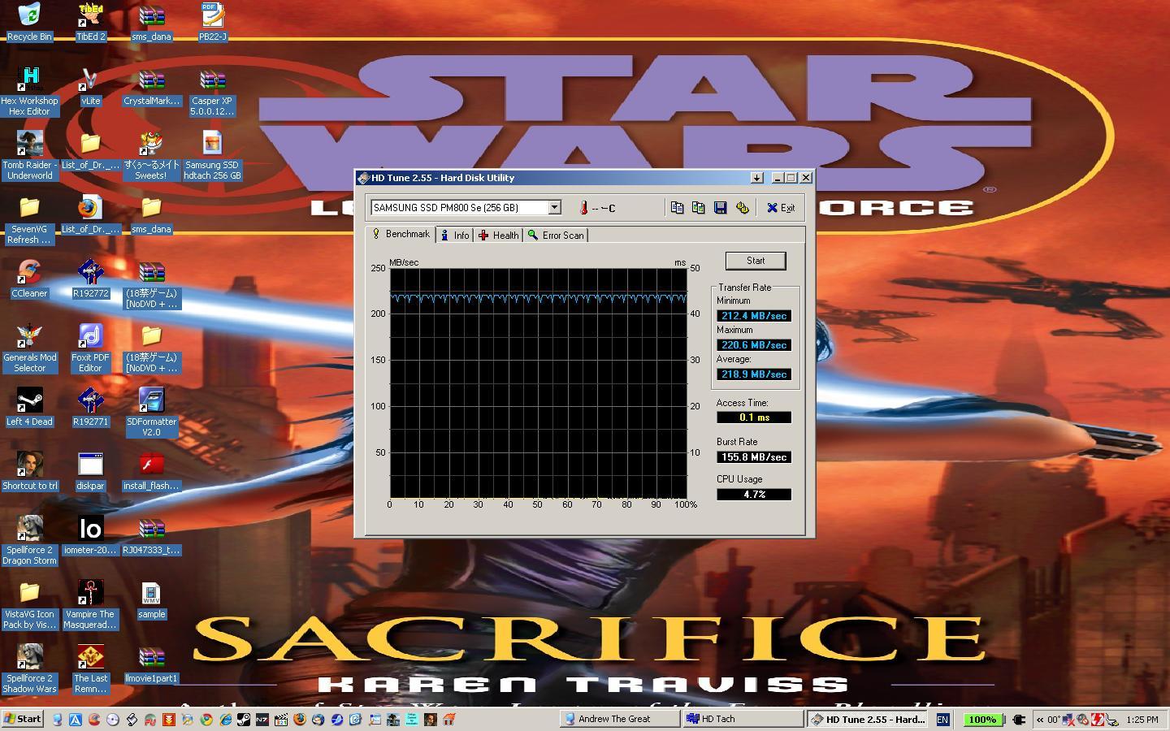Viewport: 1170px width, 731px height.
Task: Select the SDFormatter V2.0 icon
Action: point(151,412)
